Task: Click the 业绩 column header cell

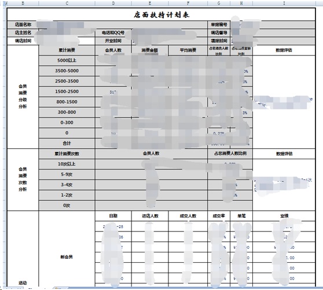Action: [284, 216]
